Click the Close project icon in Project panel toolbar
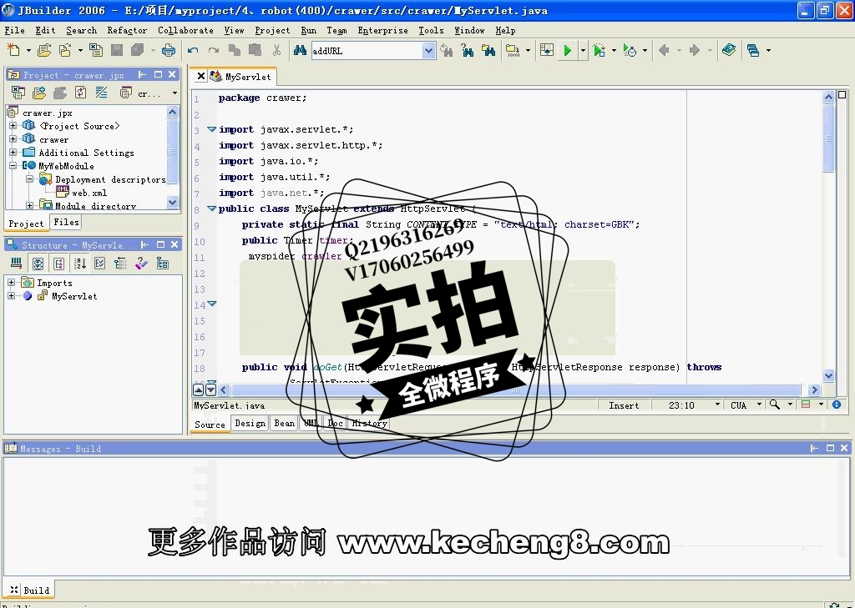Image resolution: width=855 pixels, height=608 pixels. pos(18,93)
